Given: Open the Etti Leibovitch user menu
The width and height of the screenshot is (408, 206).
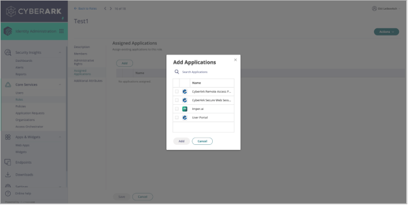Looking at the screenshot, I should (x=386, y=8).
